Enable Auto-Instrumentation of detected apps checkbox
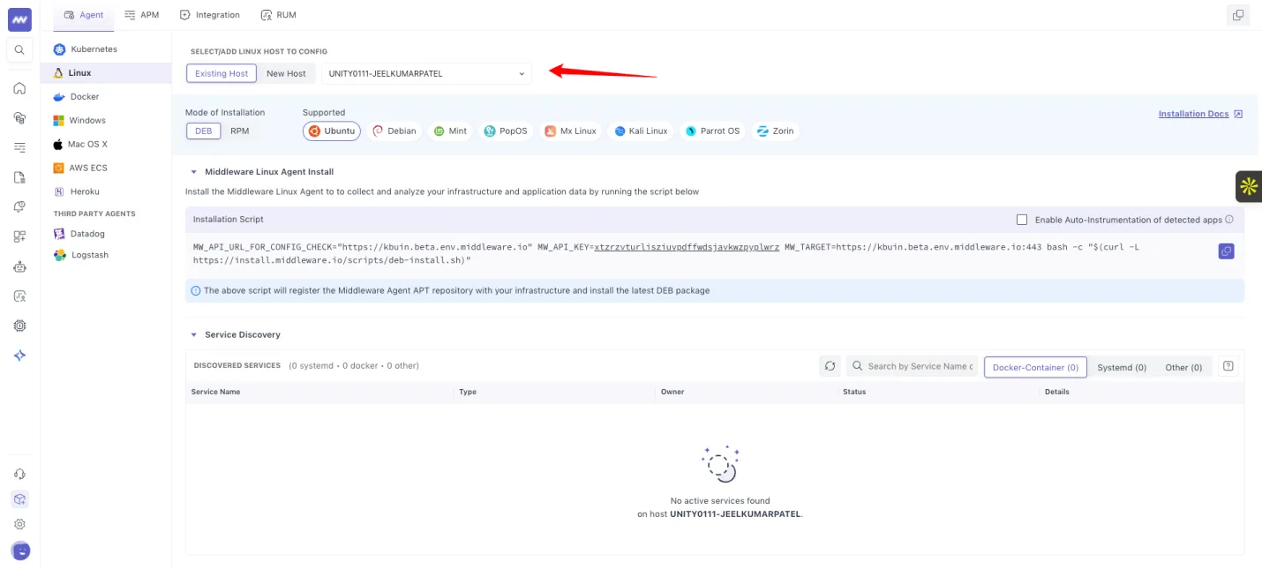 click(x=1022, y=220)
